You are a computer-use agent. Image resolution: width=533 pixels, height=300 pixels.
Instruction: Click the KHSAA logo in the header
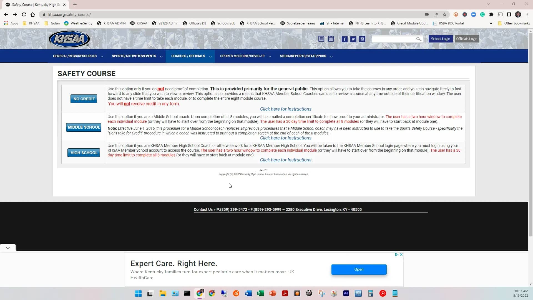pyautogui.click(x=69, y=39)
